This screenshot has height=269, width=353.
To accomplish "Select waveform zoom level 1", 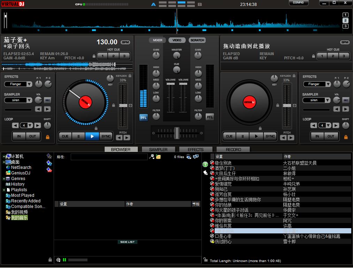I will point(345,15).
